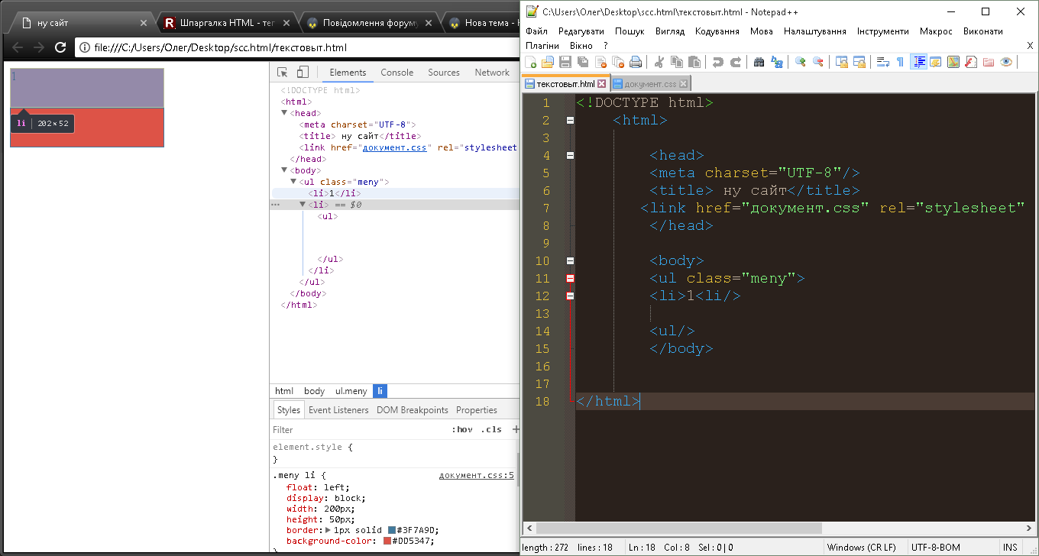The height and width of the screenshot is (556, 1039).
Task: Click the Cut scissors icon
Action: coord(659,63)
